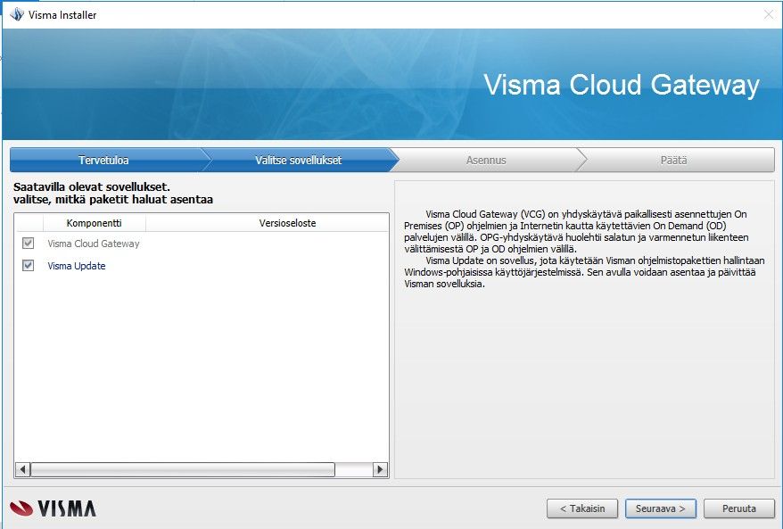Click the Visma Cloud Gateway banner title

coord(622,85)
